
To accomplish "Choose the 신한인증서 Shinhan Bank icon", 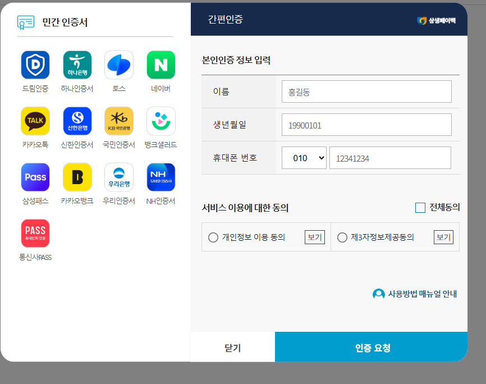I will click(x=77, y=121).
